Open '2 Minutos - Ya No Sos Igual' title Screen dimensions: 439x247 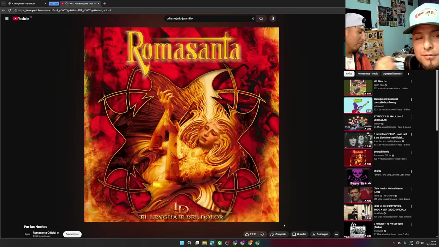coord(388,225)
